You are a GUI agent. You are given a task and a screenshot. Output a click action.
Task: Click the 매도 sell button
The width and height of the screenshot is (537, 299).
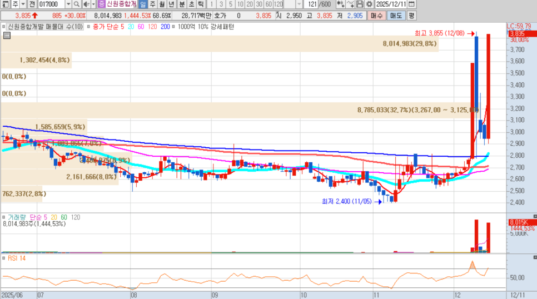pos(396,16)
